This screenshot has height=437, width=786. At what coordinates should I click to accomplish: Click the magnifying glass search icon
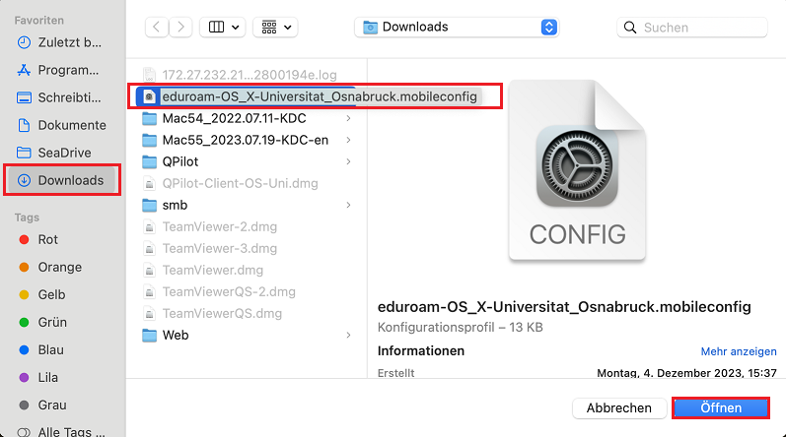630,27
